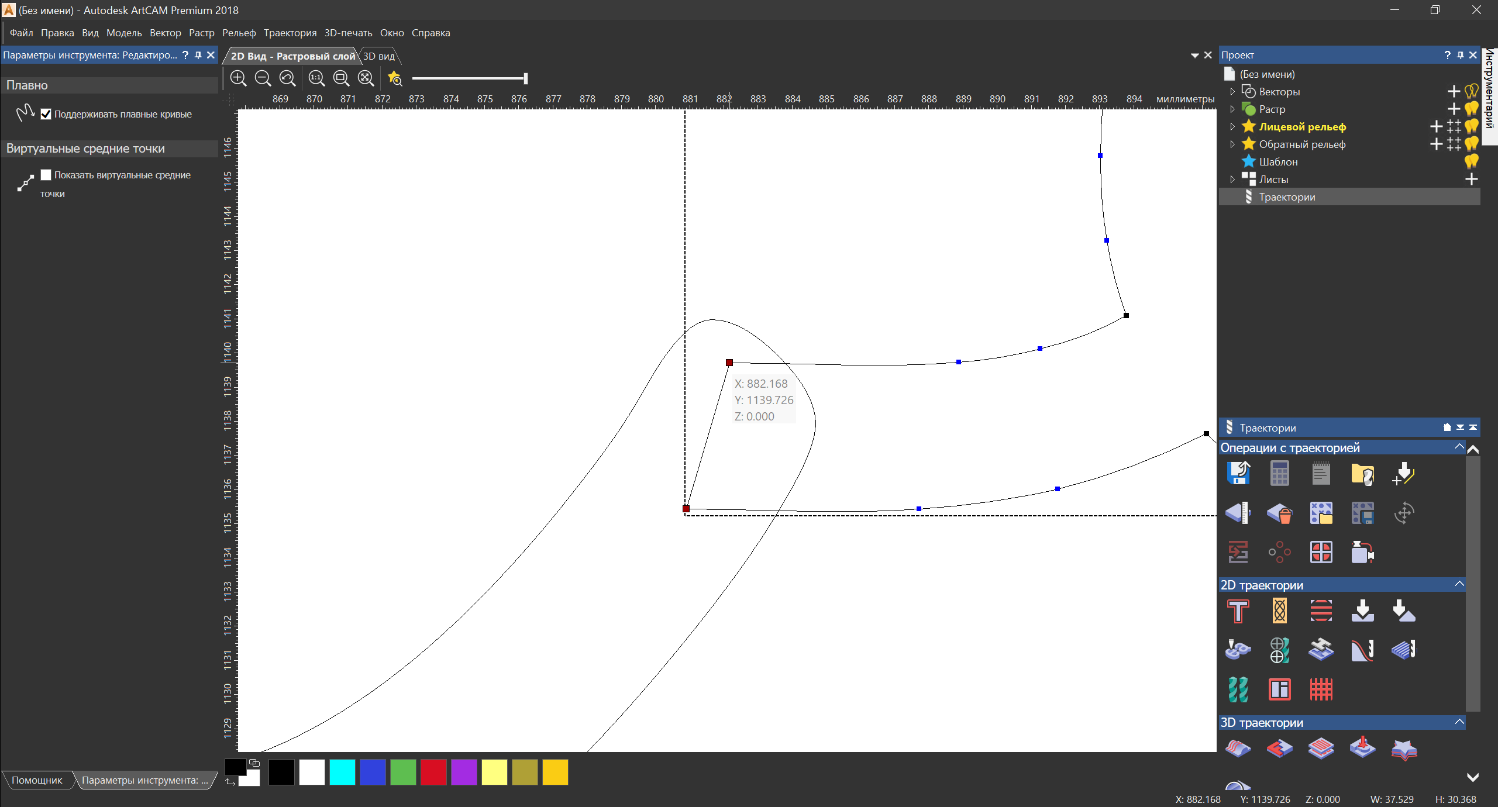Click the Zoom Out magnifier icon
The width and height of the screenshot is (1498, 807).
coord(263,78)
